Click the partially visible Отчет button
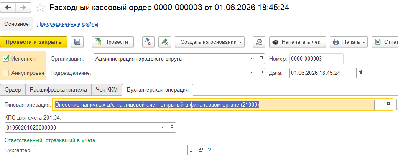The width and height of the screenshot is (398, 163). (385, 42)
